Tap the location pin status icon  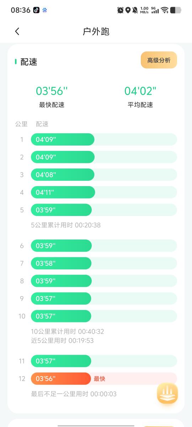coord(128,10)
